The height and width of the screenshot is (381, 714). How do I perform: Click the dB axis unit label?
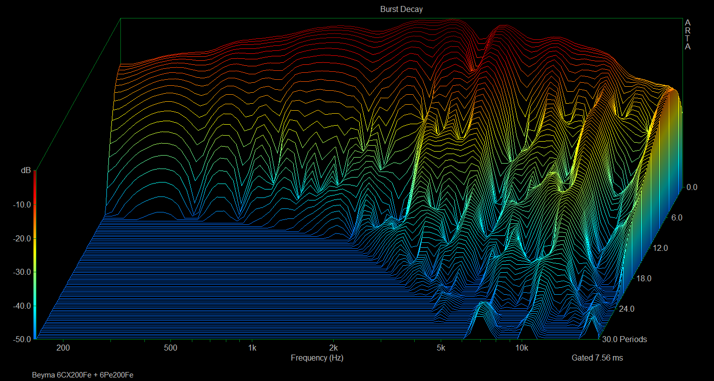[25, 171]
